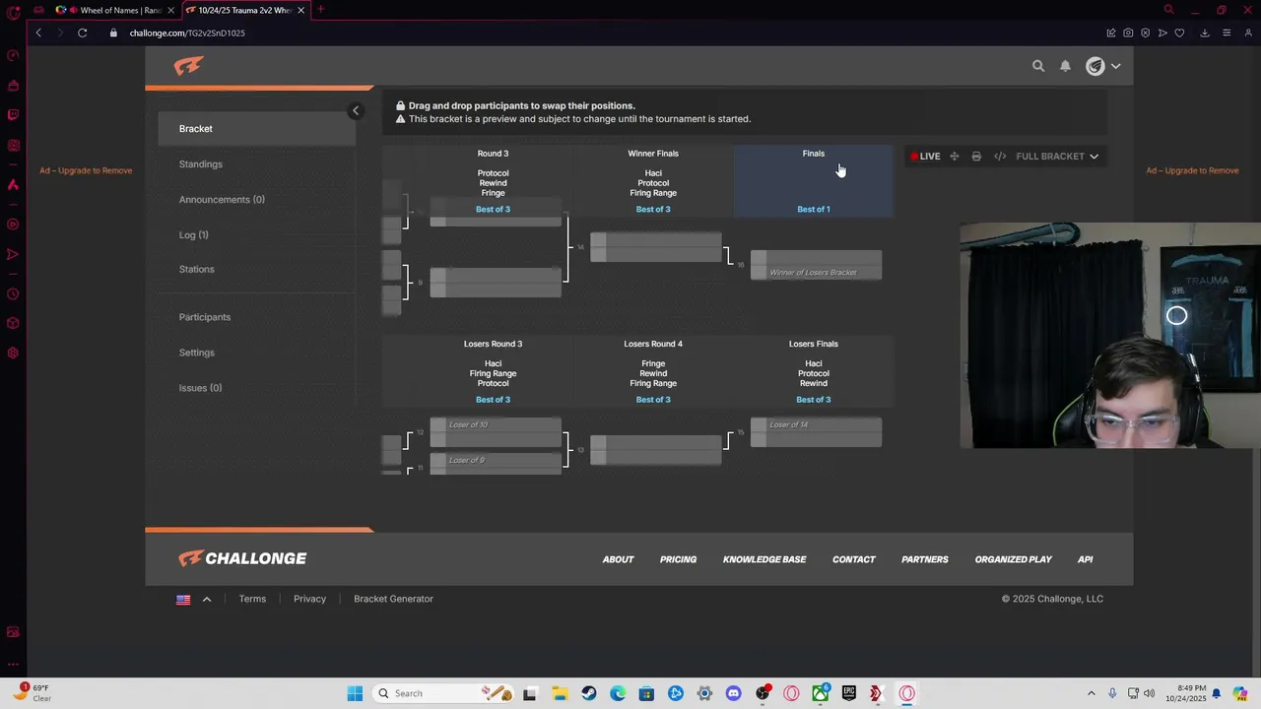
Task: Click the browser snapshot camera icon
Action: 1128,32
